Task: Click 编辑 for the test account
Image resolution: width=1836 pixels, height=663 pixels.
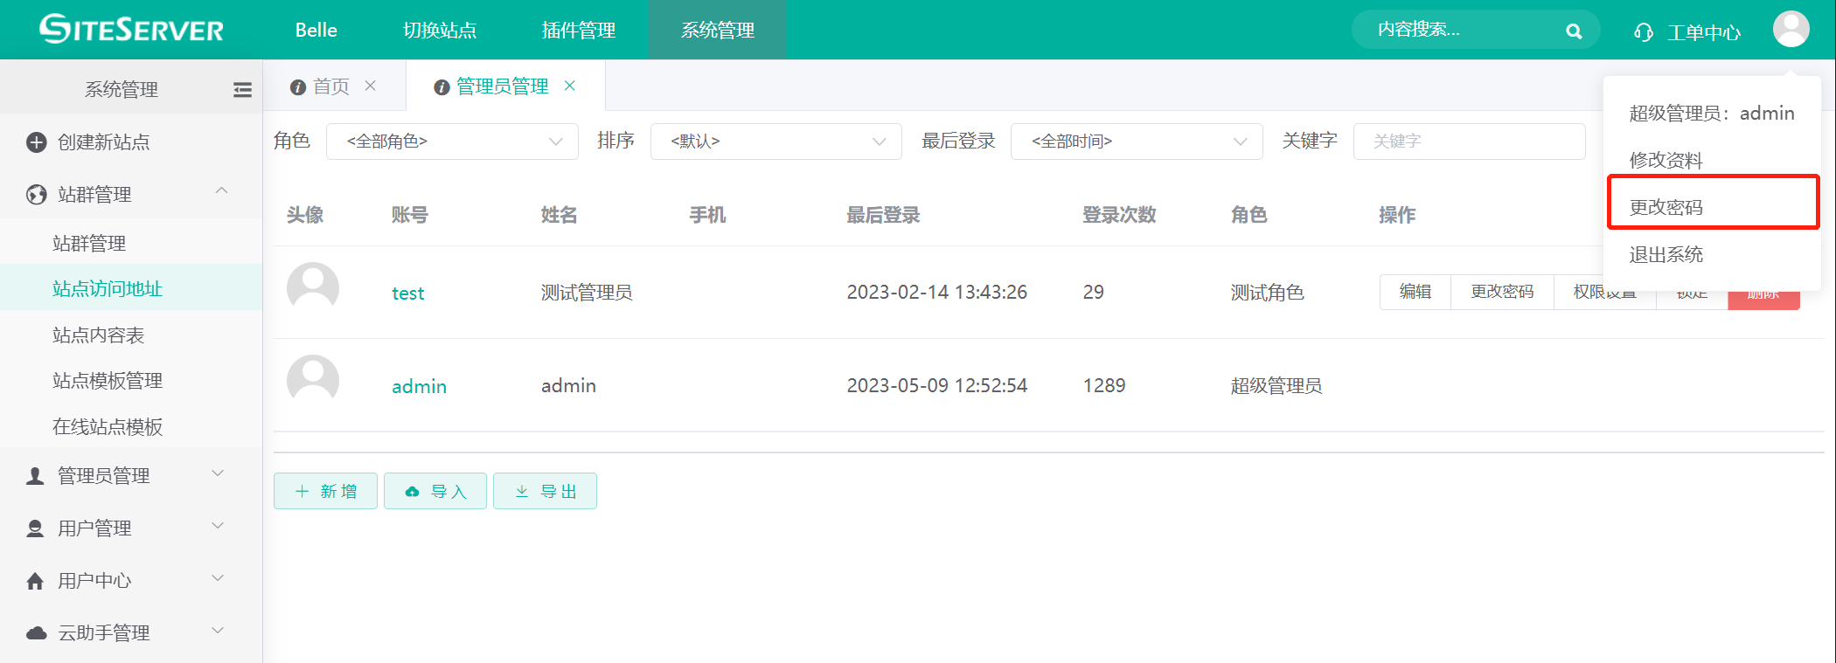Action: 1415,292
